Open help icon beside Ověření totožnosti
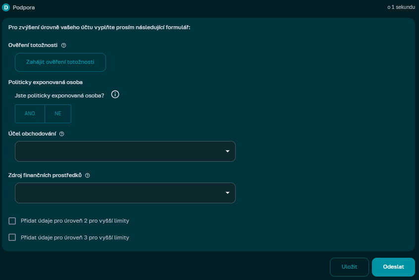Screen dimensions: 419x280 [x=63, y=46]
